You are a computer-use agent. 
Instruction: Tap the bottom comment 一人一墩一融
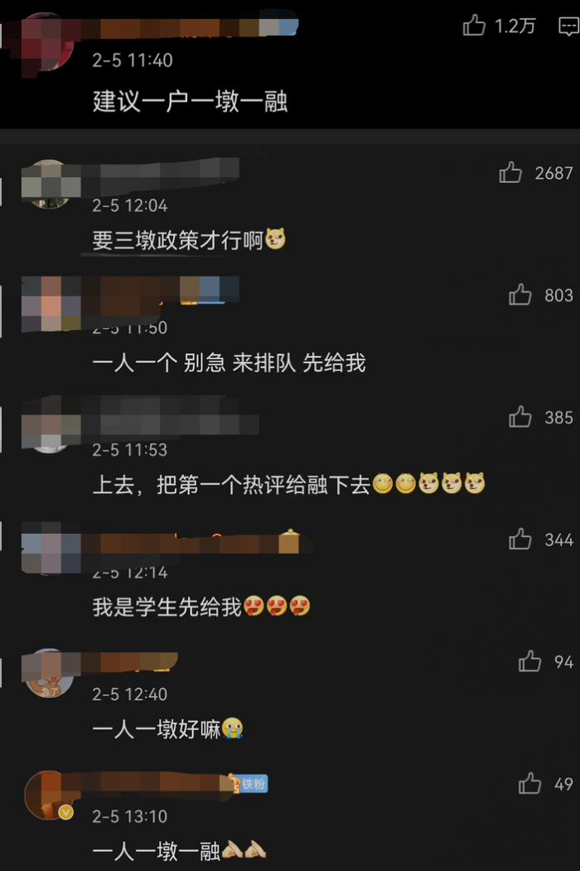coord(179,850)
